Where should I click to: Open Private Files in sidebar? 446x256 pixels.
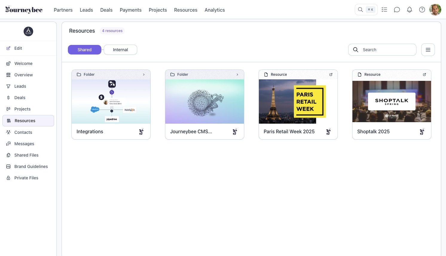[28, 178]
